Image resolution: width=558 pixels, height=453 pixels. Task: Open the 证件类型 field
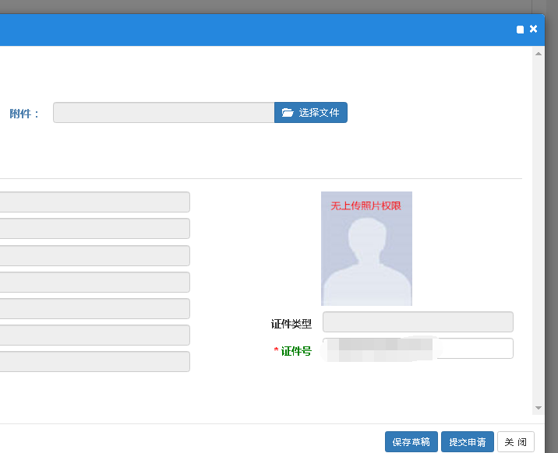418,322
